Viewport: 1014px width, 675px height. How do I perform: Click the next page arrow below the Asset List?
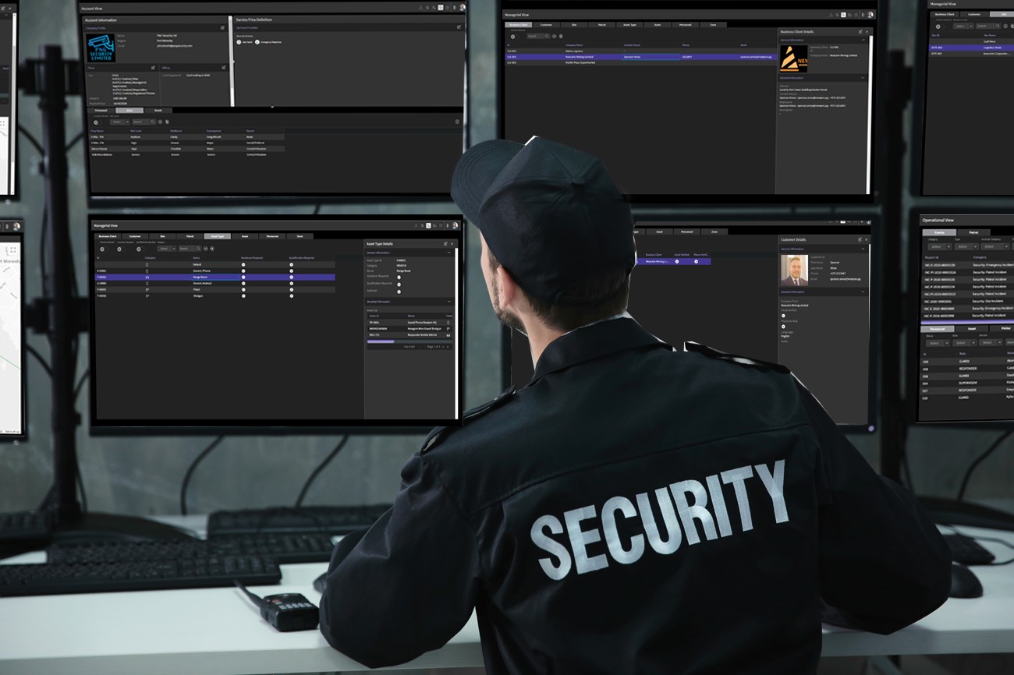[x=443, y=346]
